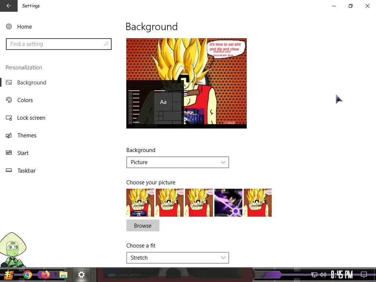
Task: Open File Explorer from taskbar
Action: (64, 275)
